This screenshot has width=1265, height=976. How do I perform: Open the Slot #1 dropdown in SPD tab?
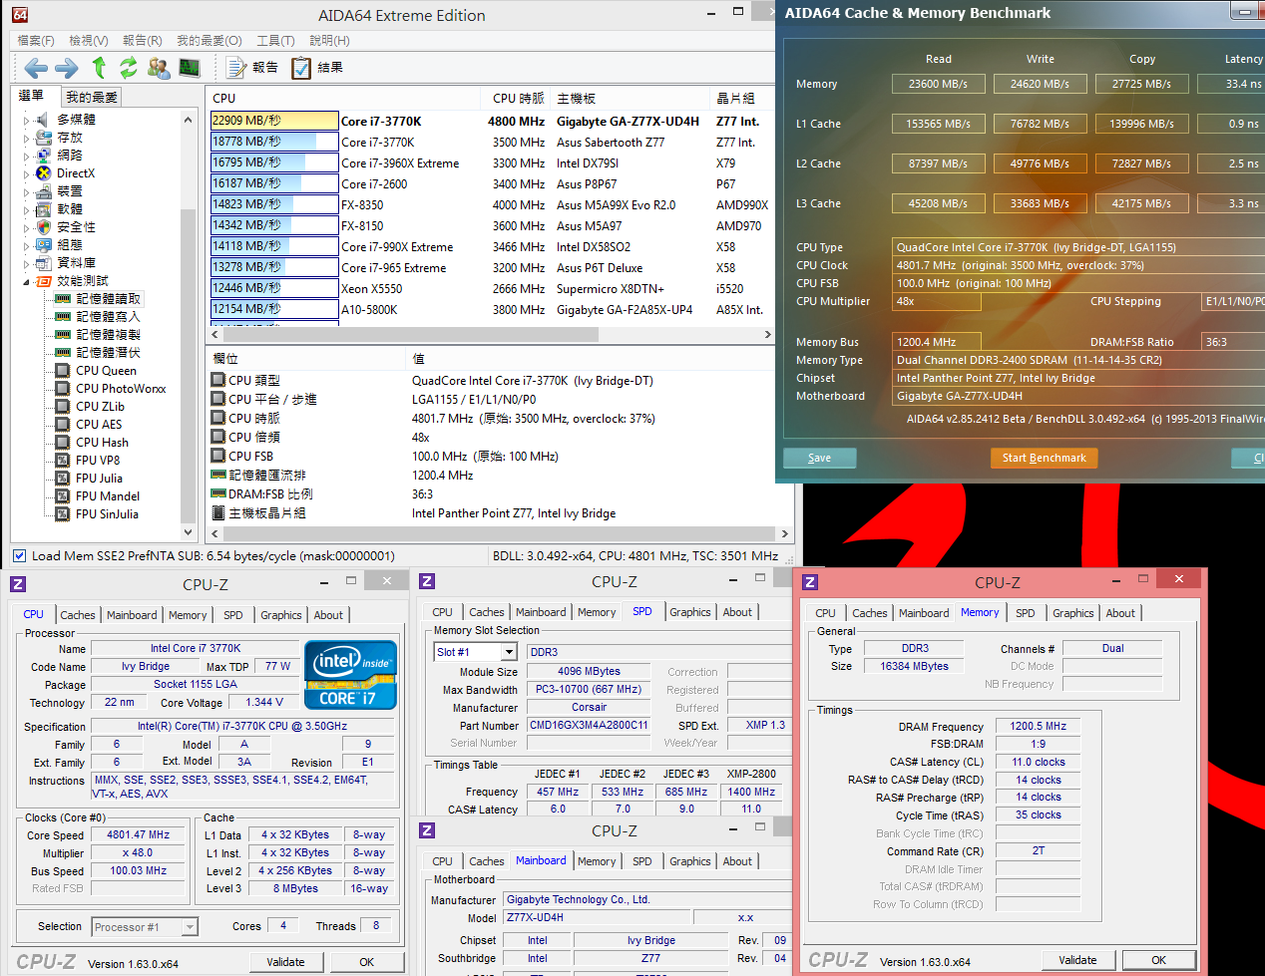[509, 652]
